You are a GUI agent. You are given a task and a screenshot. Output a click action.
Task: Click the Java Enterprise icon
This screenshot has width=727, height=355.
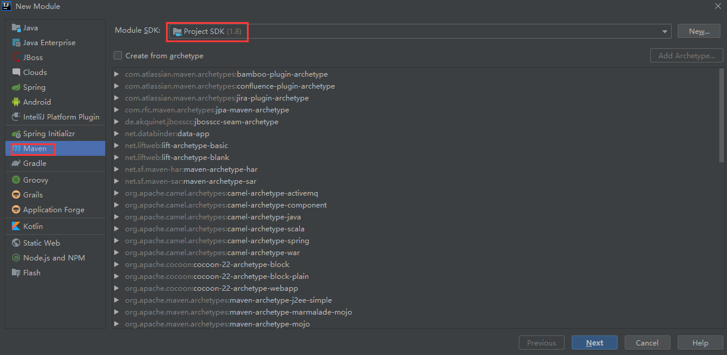[16, 43]
